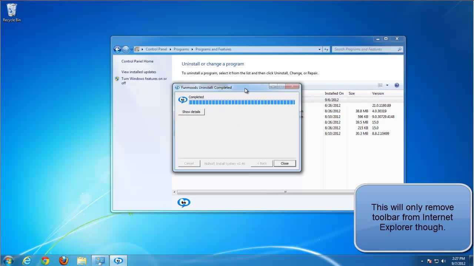Select the row with size 215 KB

point(352,128)
